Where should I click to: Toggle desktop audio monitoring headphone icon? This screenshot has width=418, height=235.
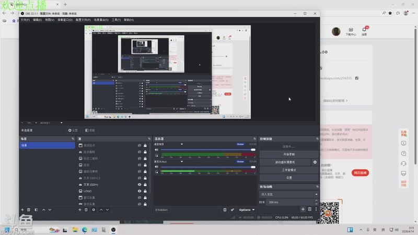tap(156, 155)
